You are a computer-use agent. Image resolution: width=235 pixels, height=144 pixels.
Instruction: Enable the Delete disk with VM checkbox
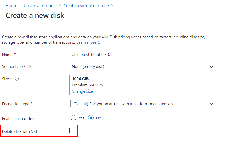(72, 130)
